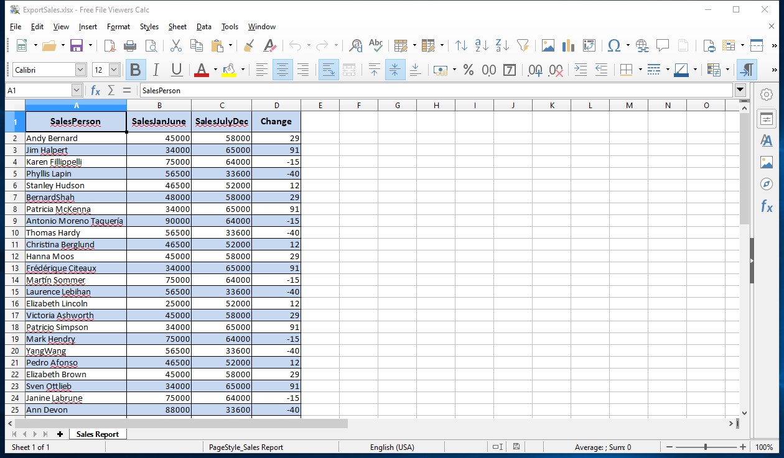The height and width of the screenshot is (458, 784).
Task: Toggle underline formatting
Action: pos(176,70)
